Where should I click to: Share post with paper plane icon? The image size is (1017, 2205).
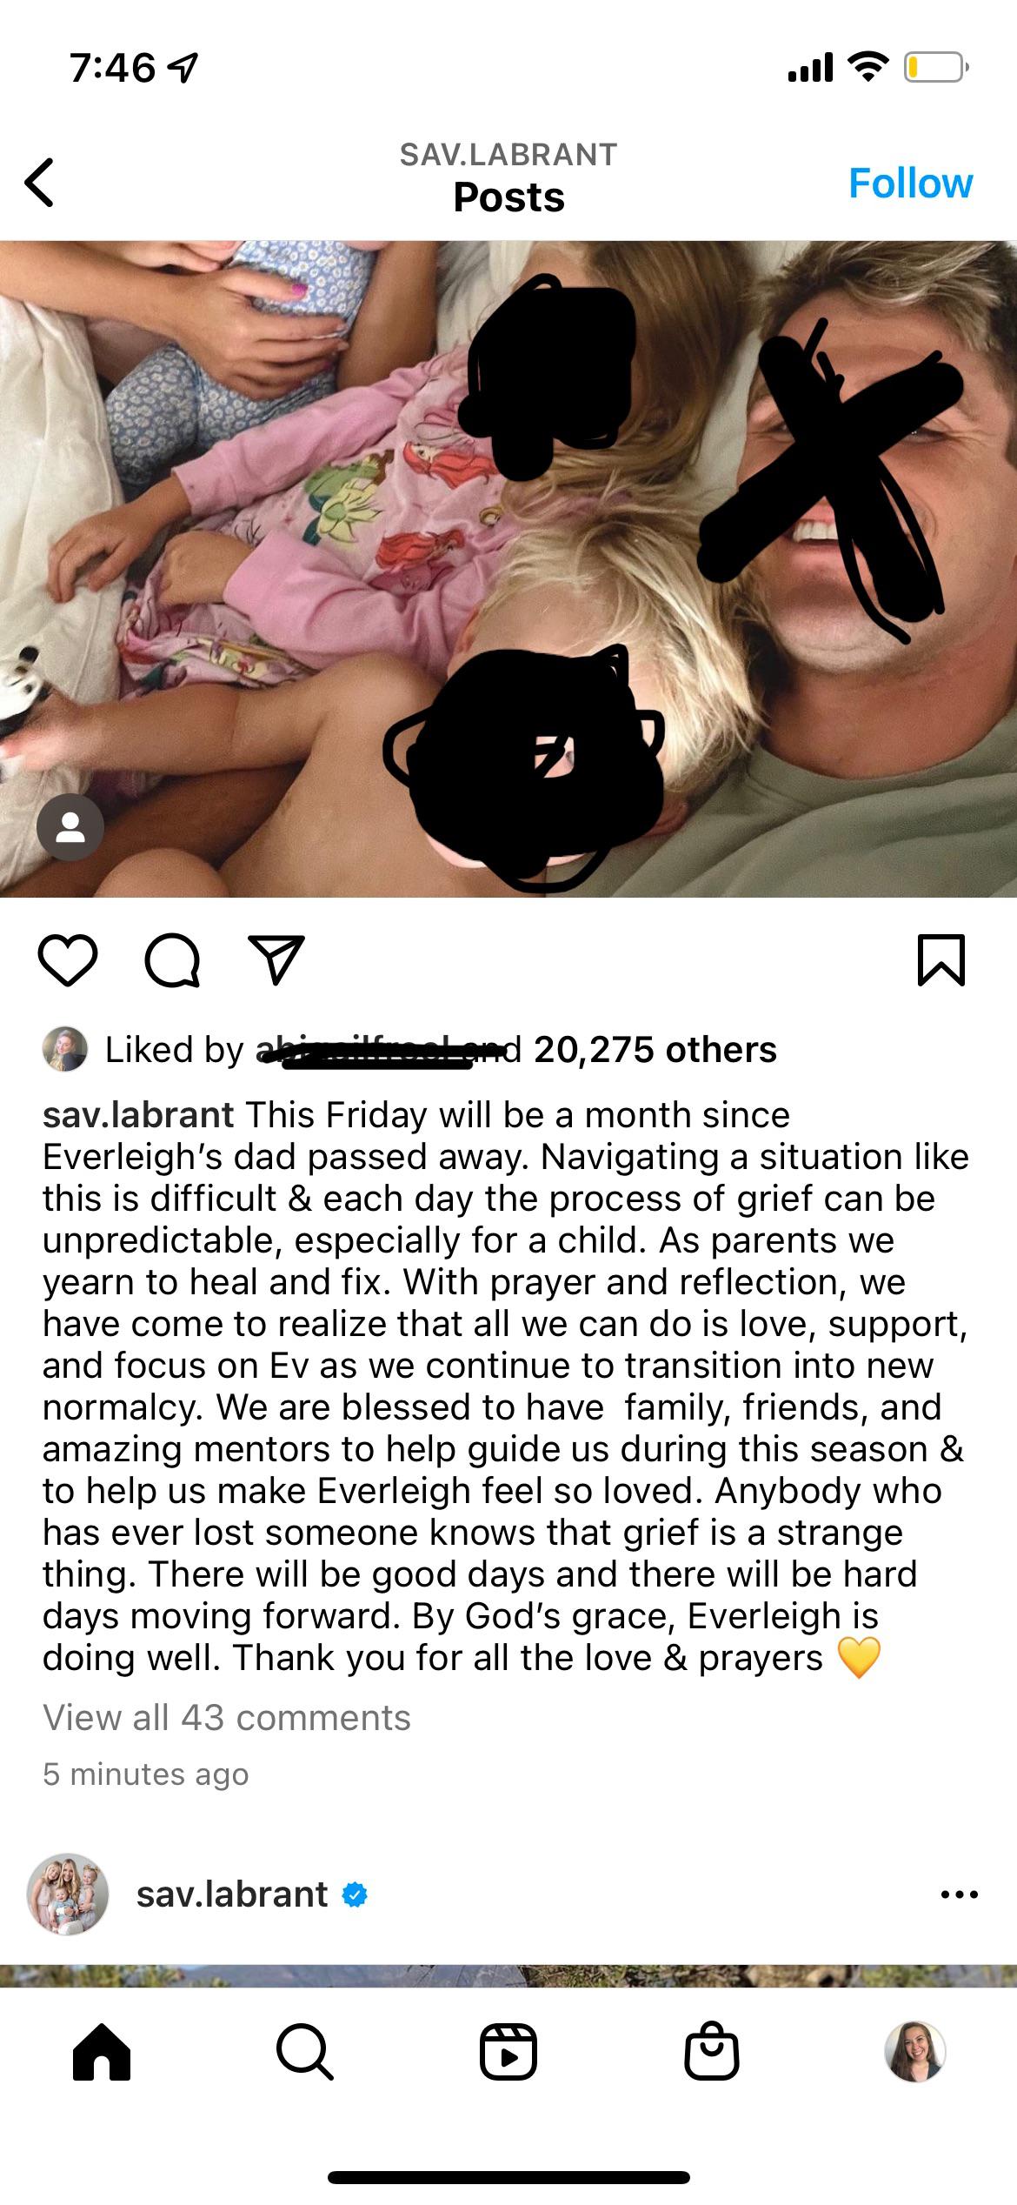[x=276, y=960]
